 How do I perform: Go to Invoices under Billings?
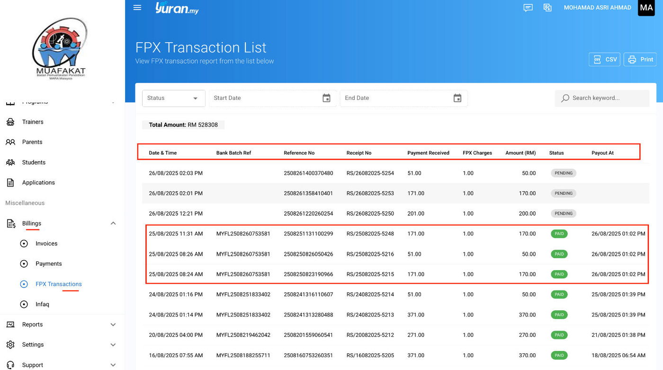(x=46, y=244)
